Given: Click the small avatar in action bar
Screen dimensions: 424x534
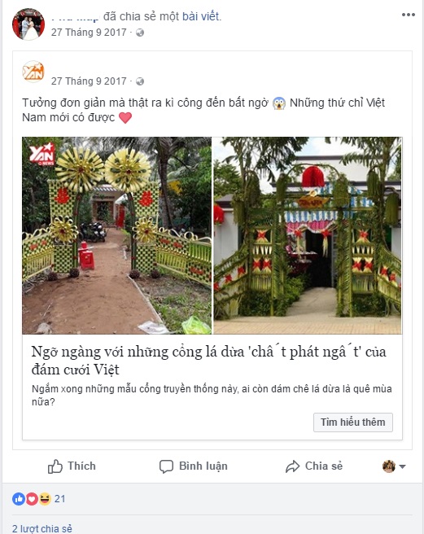Looking at the screenshot, I should [x=388, y=466].
